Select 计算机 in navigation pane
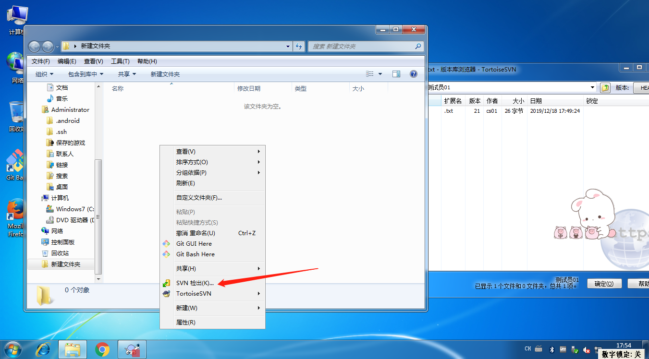Viewport: 649px width, 359px height. coord(55,198)
